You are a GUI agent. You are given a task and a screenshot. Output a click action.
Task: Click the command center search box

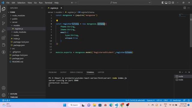(x=115, y=3)
